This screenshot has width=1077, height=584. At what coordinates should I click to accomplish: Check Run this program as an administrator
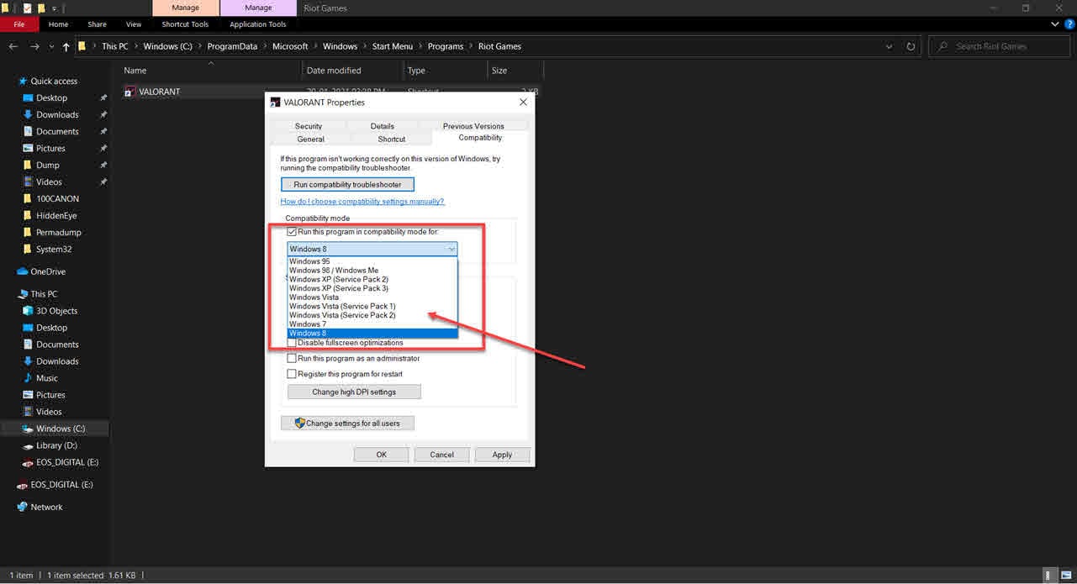pos(292,358)
